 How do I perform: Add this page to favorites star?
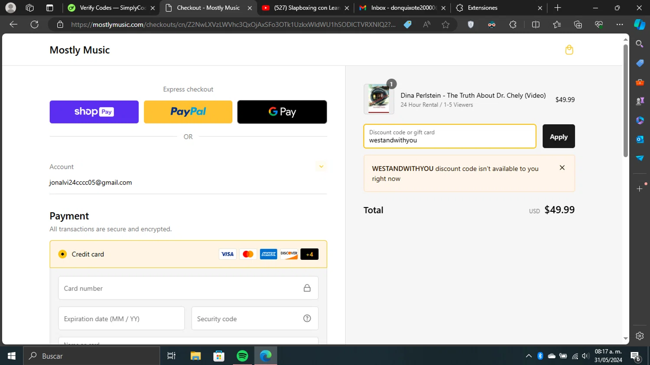[x=445, y=25]
